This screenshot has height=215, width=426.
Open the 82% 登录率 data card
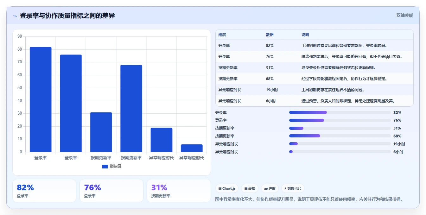[44, 191]
